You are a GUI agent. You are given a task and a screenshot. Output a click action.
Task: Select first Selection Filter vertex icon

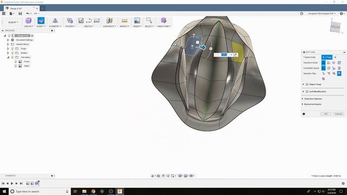pos(324,74)
